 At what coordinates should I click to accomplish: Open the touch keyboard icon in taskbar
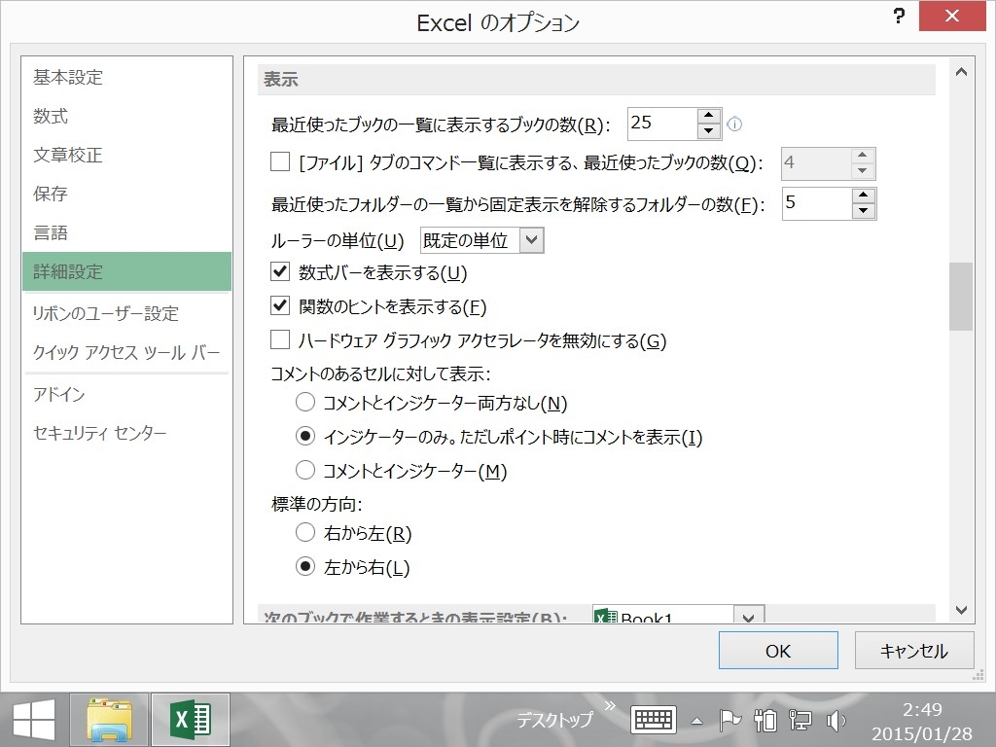pos(654,721)
